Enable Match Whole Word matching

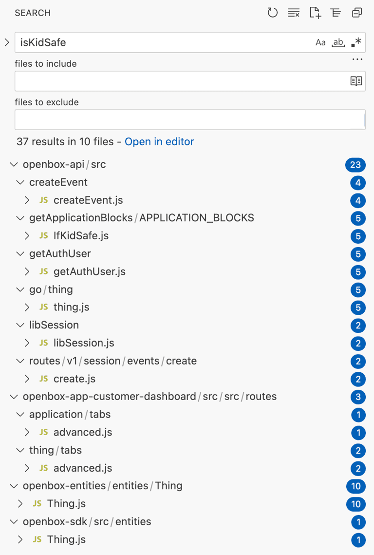338,42
